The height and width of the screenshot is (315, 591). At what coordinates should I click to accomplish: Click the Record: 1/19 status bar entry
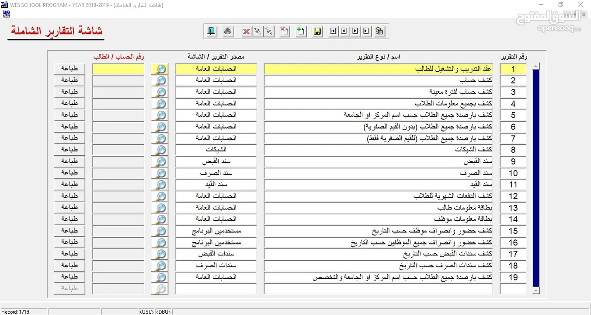[x=24, y=311]
